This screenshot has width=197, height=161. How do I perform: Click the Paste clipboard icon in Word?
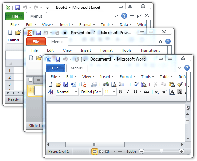click(171, 84)
